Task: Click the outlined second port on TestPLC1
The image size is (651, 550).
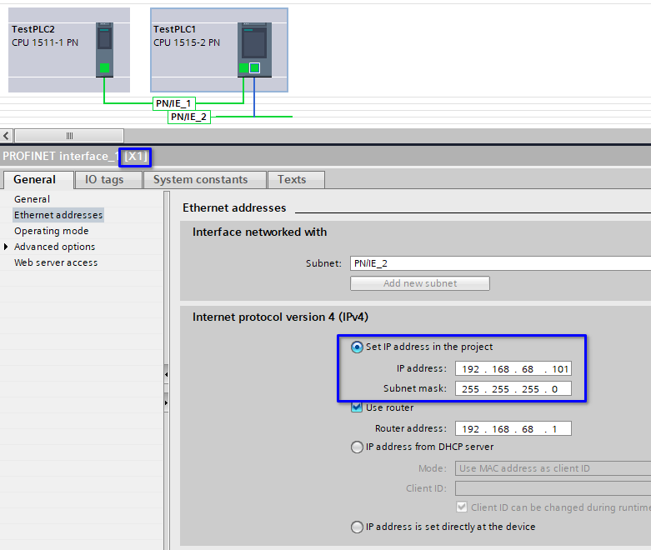Action: tap(255, 67)
